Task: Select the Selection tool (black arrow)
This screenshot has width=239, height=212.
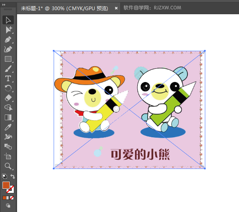Action: coord(8,20)
